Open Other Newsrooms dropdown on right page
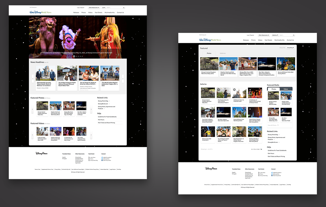This screenshot has width=326, height=207. pos(264,35)
